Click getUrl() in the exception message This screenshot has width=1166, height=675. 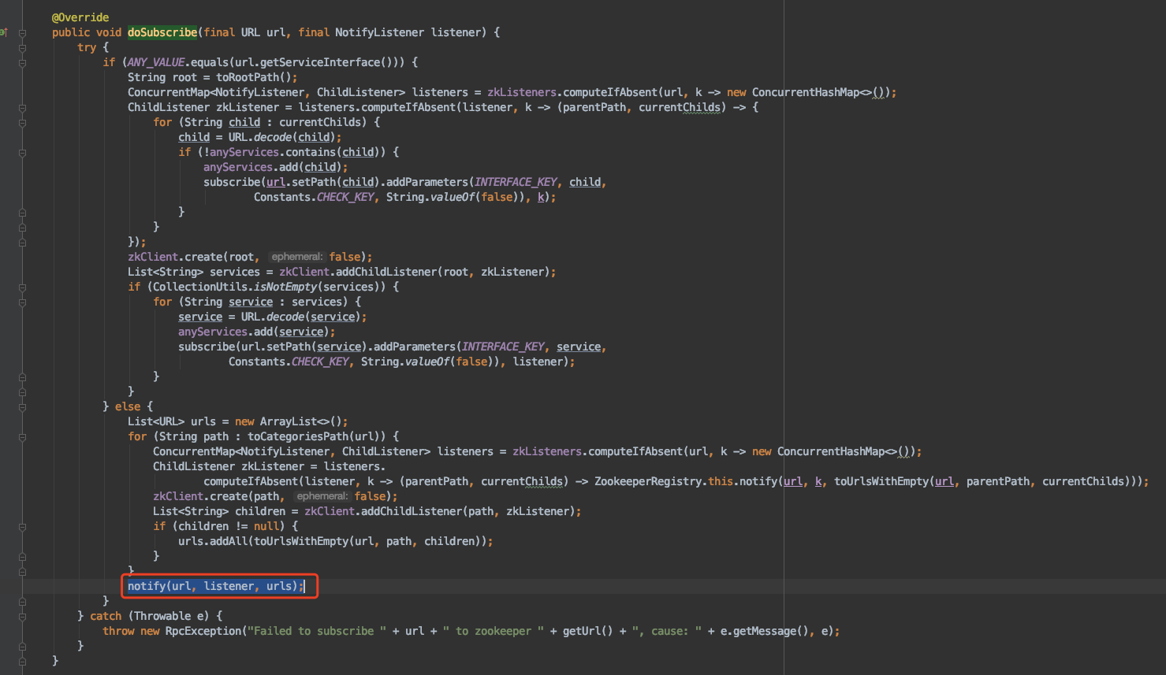588,631
